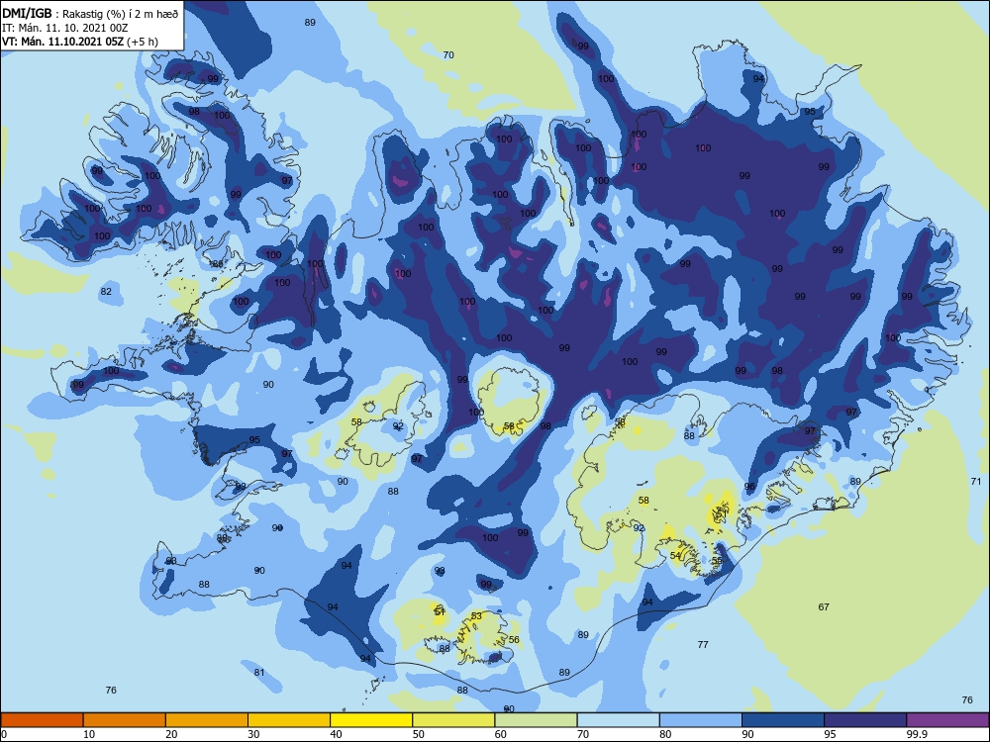Select the orange 10–20 legend color band

pyautogui.click(x=125, y=720)
